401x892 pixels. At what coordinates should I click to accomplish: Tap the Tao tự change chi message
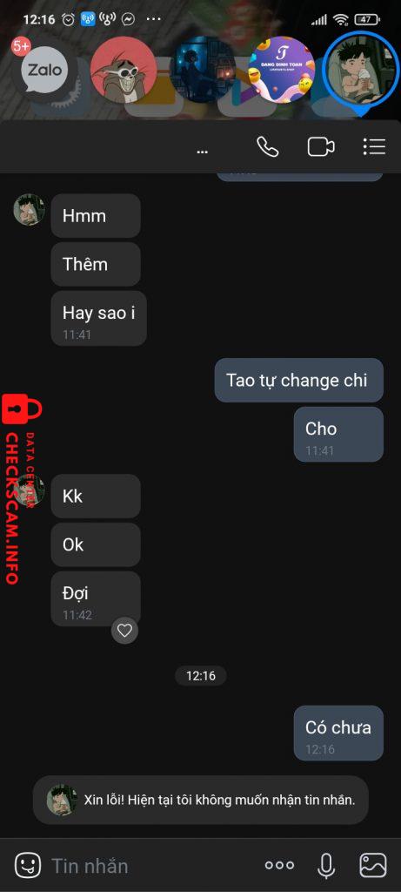coord(298,380)
